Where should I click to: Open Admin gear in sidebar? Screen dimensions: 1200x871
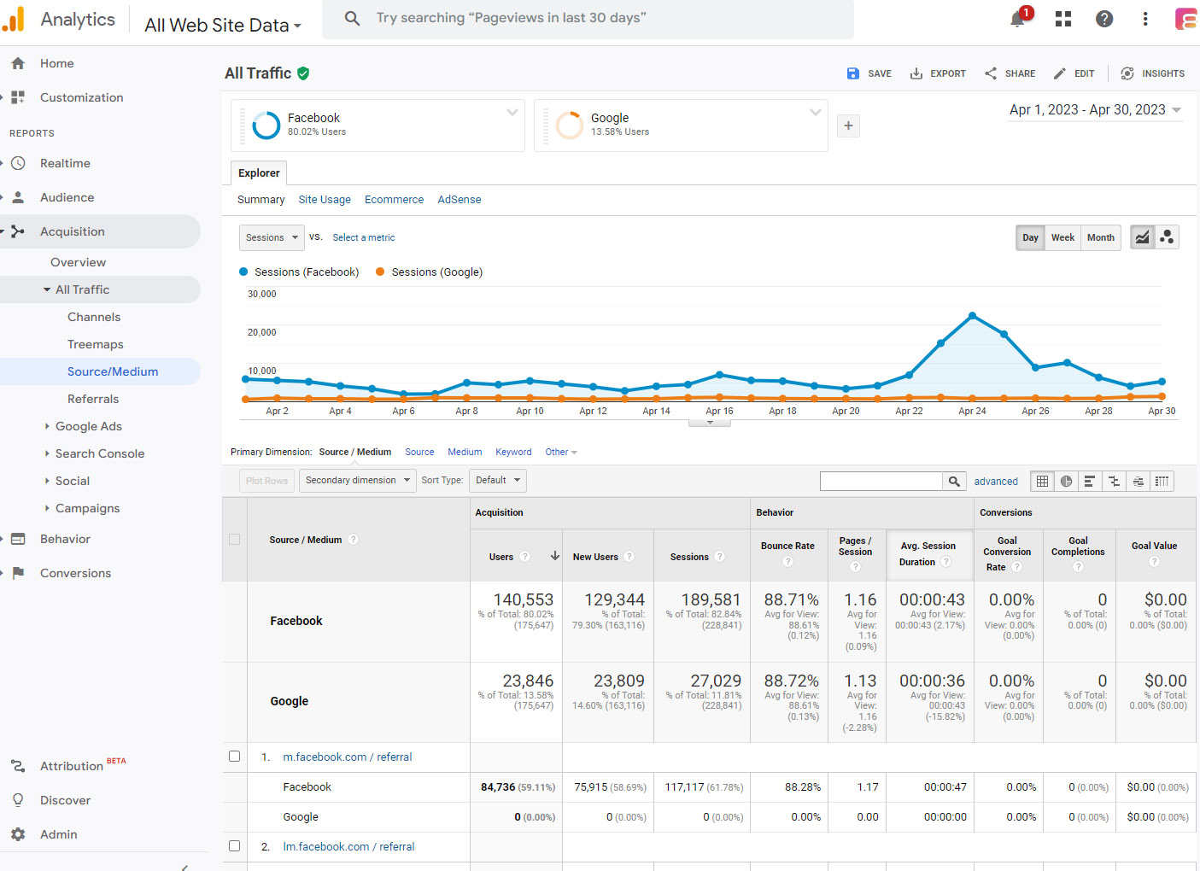click(19, 834)
